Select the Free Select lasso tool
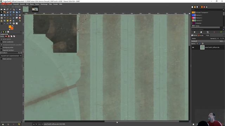Viewport: 225px width, 126px height. coord(7,9)
